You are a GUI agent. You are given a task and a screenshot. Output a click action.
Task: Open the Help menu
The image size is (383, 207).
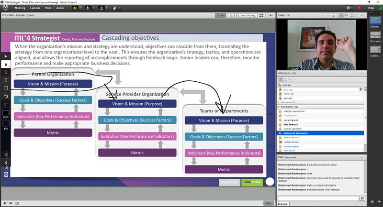click(371, 8)
